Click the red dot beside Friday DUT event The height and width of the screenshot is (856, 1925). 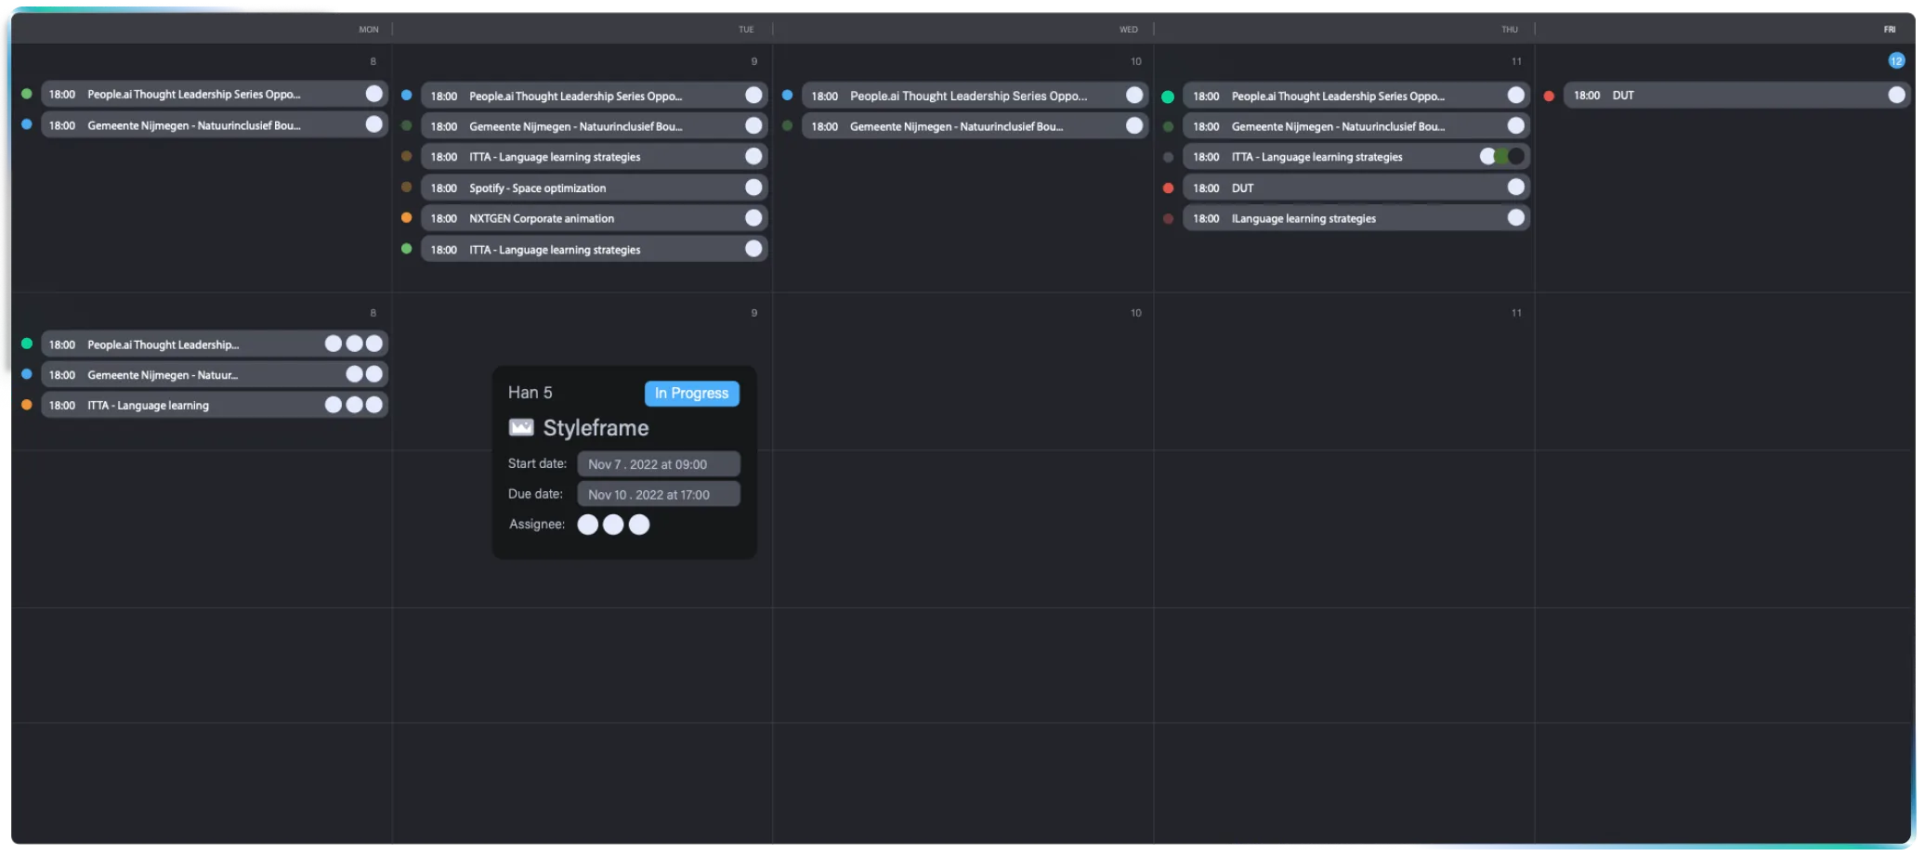click(x=1549, y=96)
